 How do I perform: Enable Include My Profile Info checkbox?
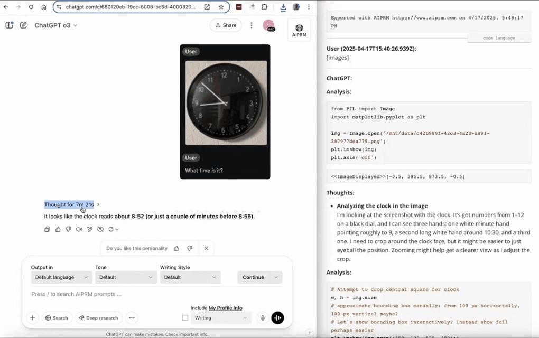click(185, 318)
